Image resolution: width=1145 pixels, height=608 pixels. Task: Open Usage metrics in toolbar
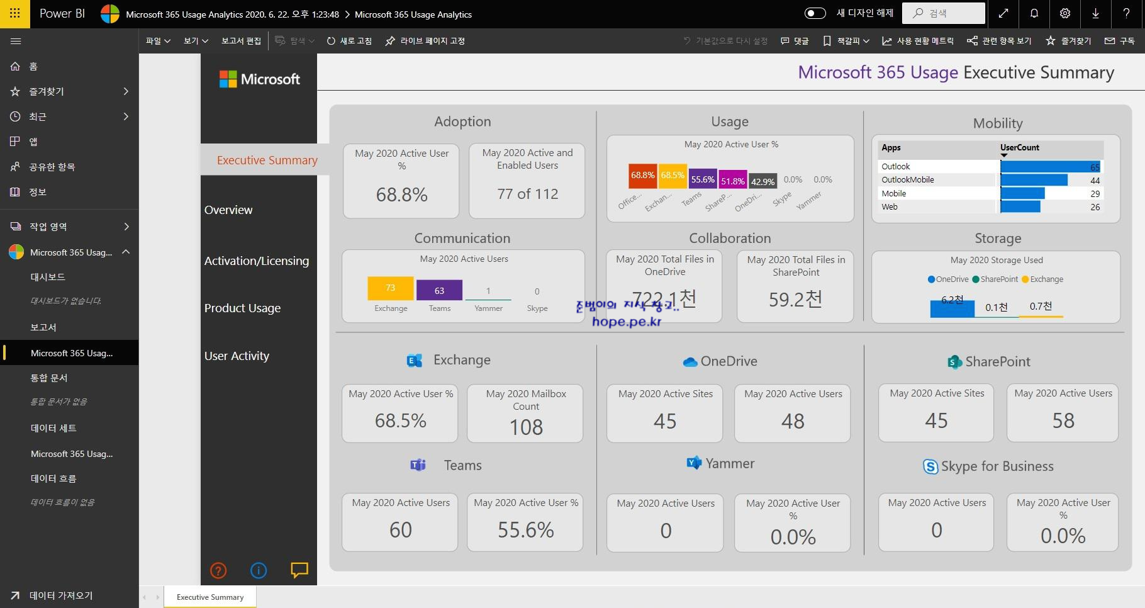(x=918, y=41)
